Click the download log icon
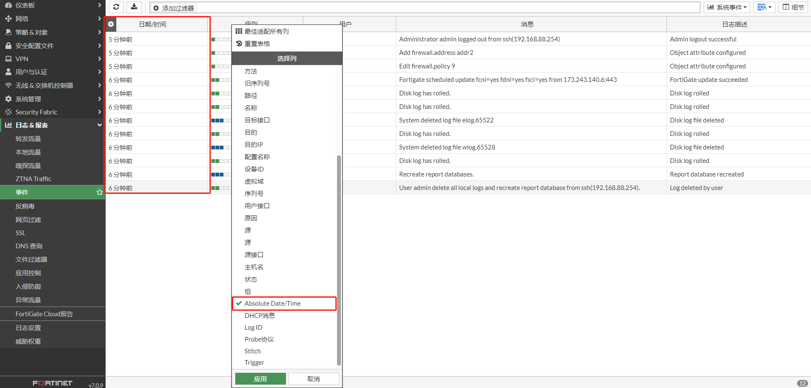This screenshot has width=811, height=388. (x=134, y=7)
